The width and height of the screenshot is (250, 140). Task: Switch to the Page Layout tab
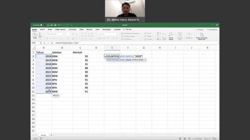(60, 30)
